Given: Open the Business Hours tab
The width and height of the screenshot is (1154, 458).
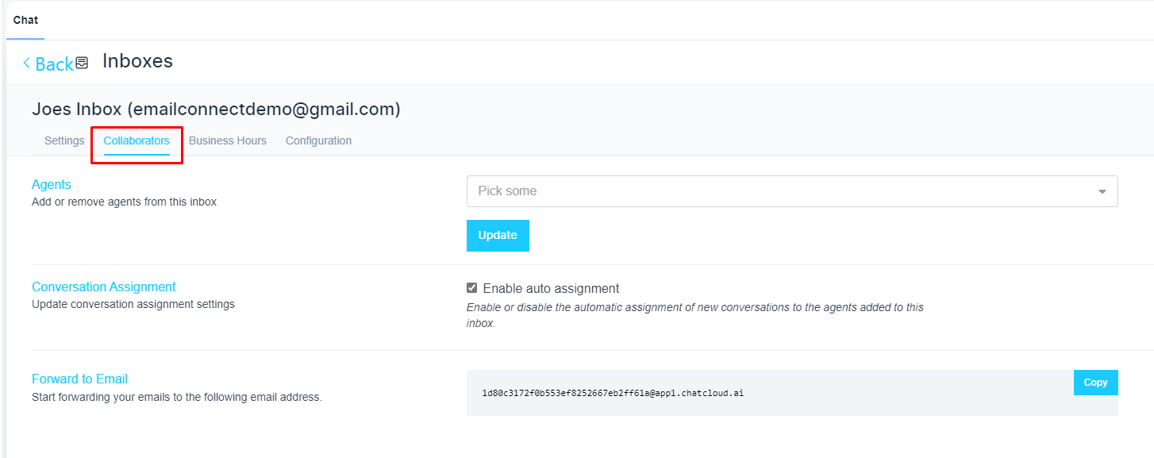Looking at the screenshot, I should [x=228, y=140].
